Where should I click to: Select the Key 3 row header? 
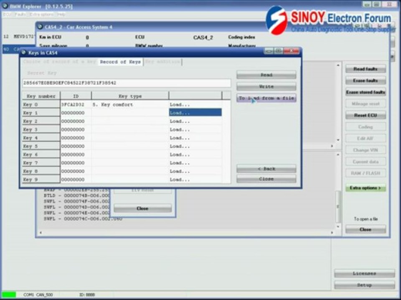click(41, 130)
